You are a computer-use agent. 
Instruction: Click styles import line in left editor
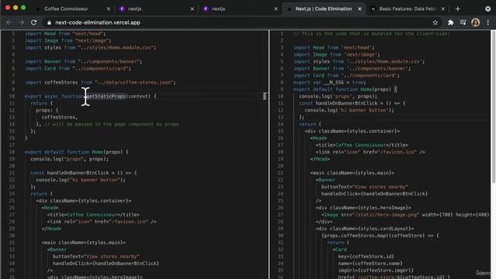[x=91, y=47]
